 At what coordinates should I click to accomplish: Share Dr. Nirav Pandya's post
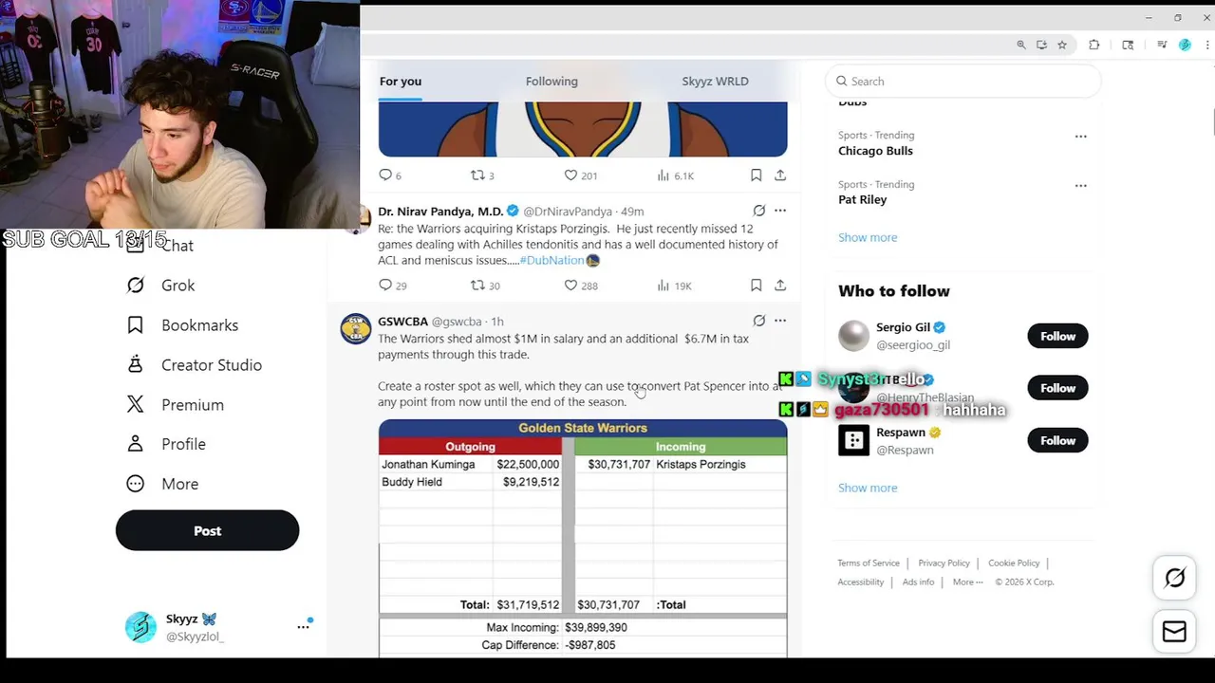(x=780, y=286)
